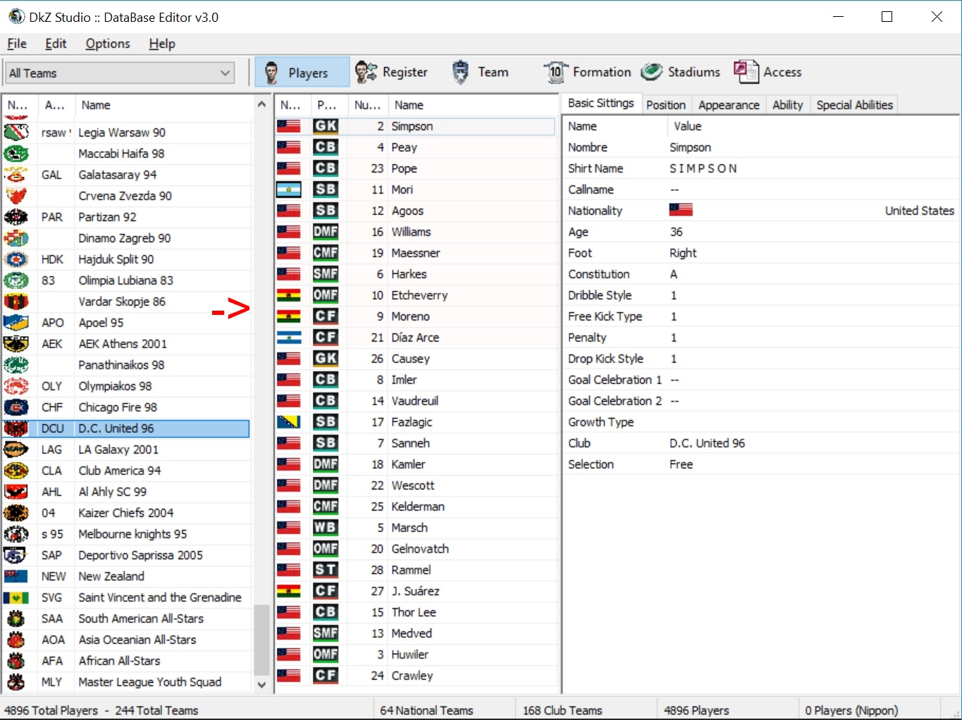
Task: Open the Register section
Action: click(392, 72)
